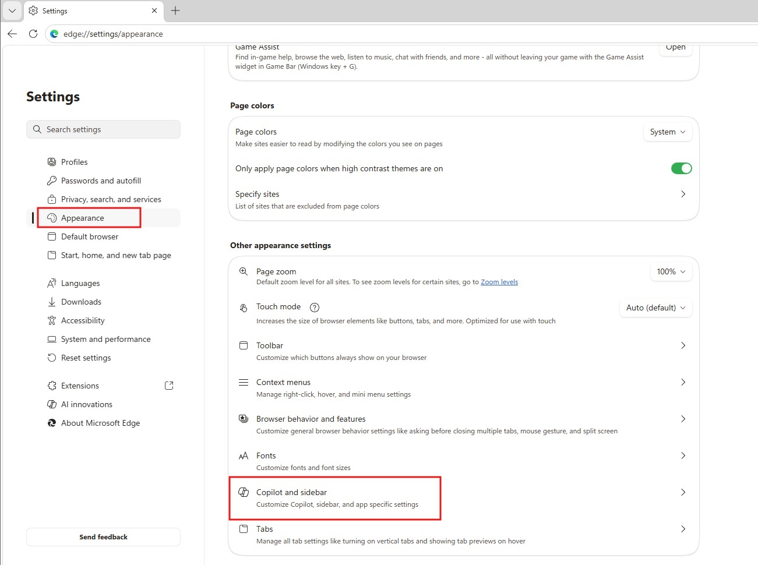
Task: Switch to the Settings browser tab
Action: (x=55, y=10)
